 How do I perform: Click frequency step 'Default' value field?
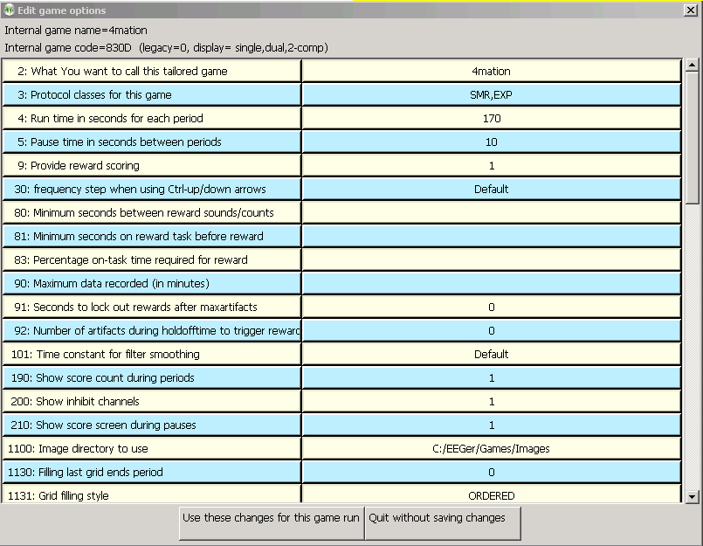tap(491, 190)
